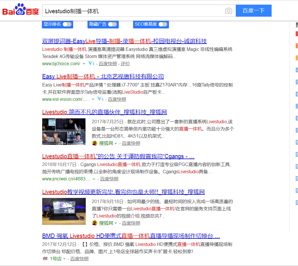Click the 1号店 site icon

click(x=45, y=259)
